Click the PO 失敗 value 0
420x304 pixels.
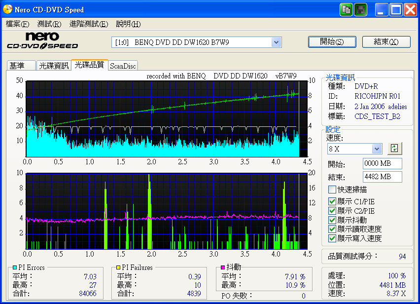click(303, 296)
